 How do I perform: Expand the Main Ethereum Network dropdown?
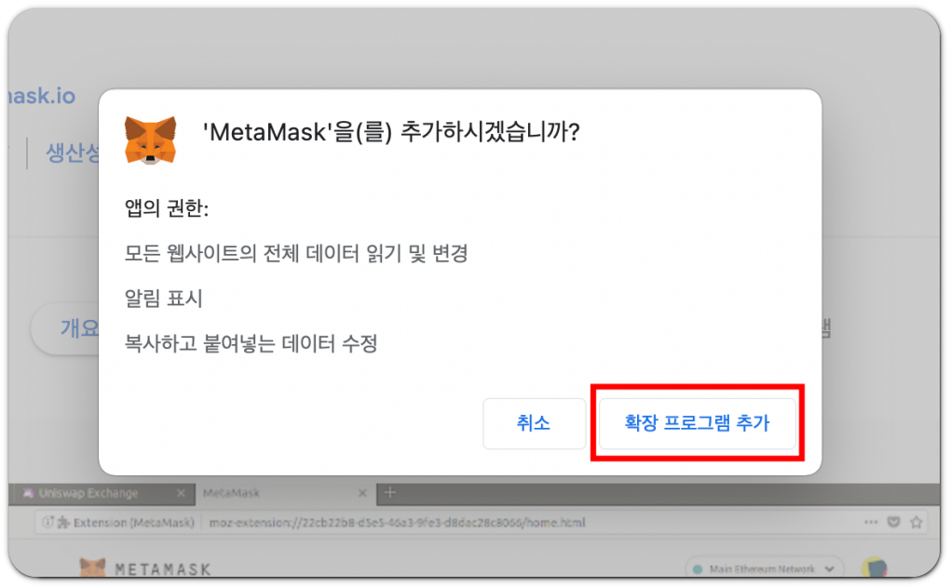(x=764, y=568)
